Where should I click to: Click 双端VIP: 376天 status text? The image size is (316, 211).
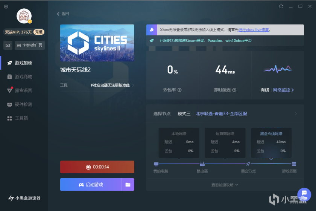(x=18, y=32)
